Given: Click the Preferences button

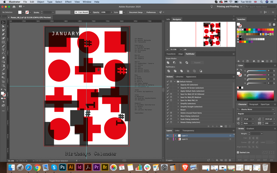Looking at the screenshot, I should point(151,12).
